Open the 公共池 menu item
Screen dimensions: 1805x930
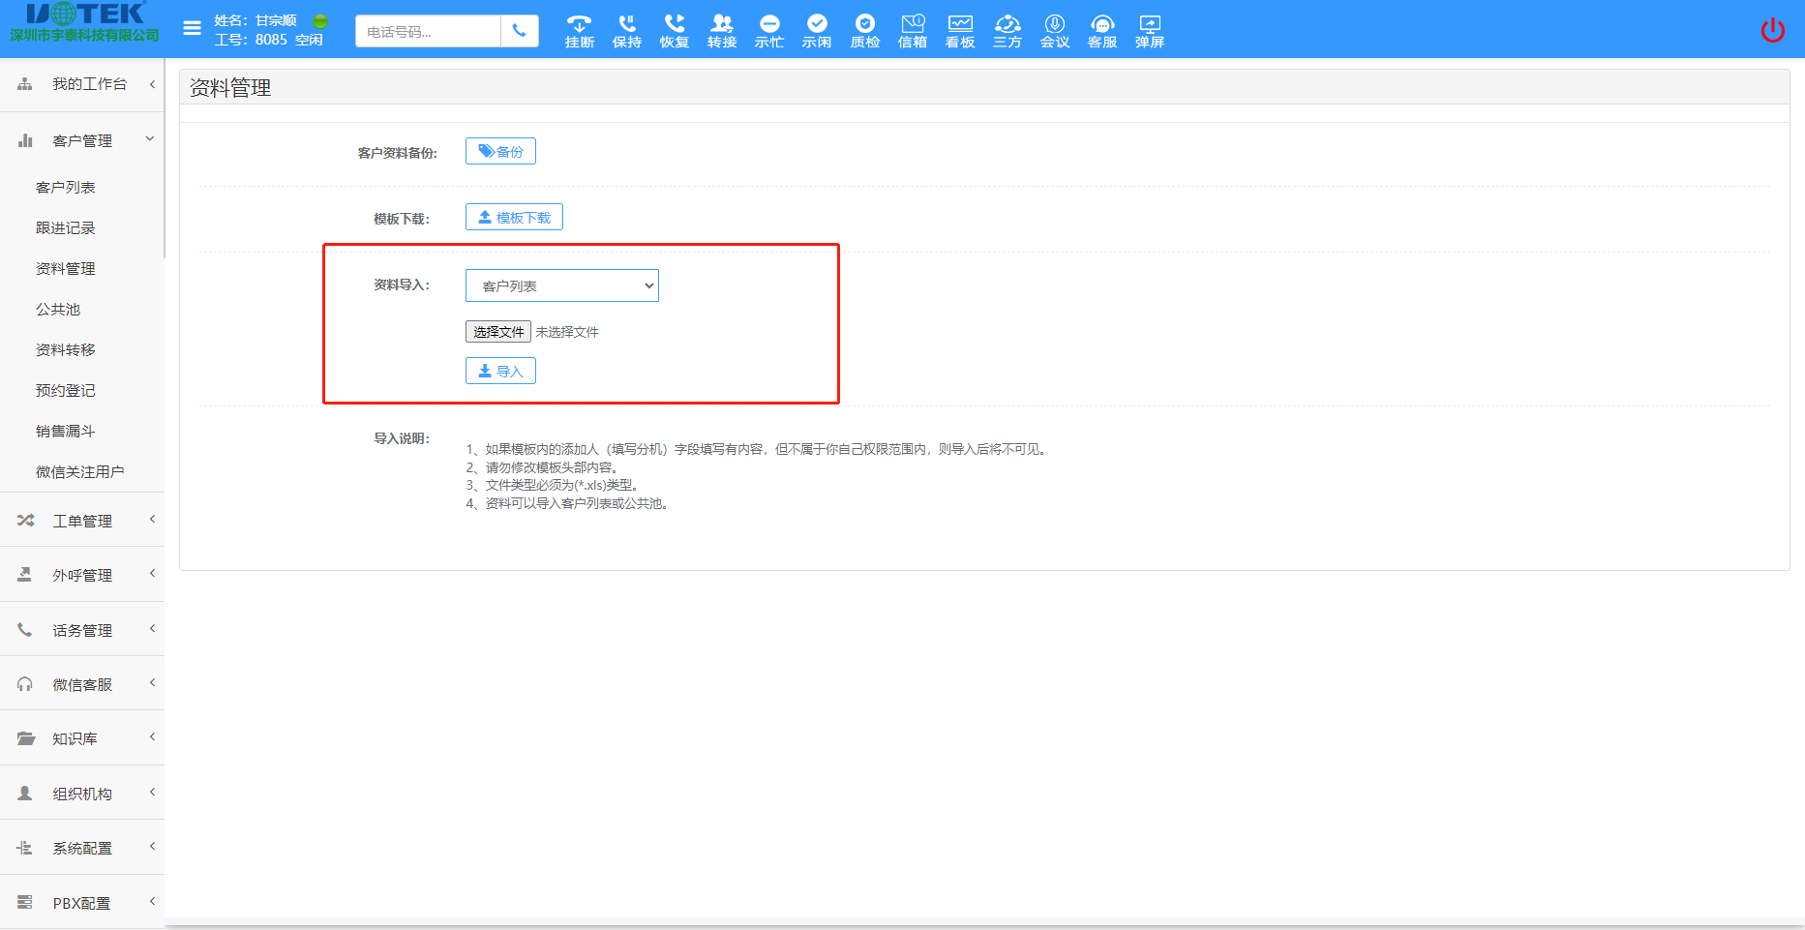[x=58, y=309]
